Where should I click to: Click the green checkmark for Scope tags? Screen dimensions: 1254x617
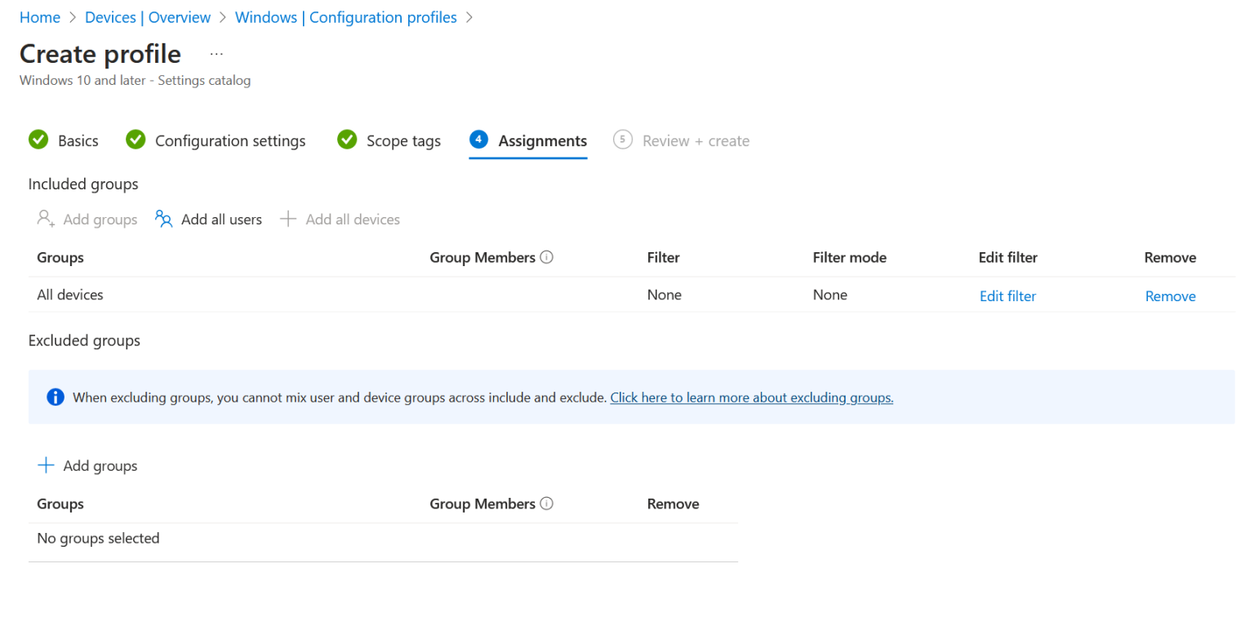[347, 140]
